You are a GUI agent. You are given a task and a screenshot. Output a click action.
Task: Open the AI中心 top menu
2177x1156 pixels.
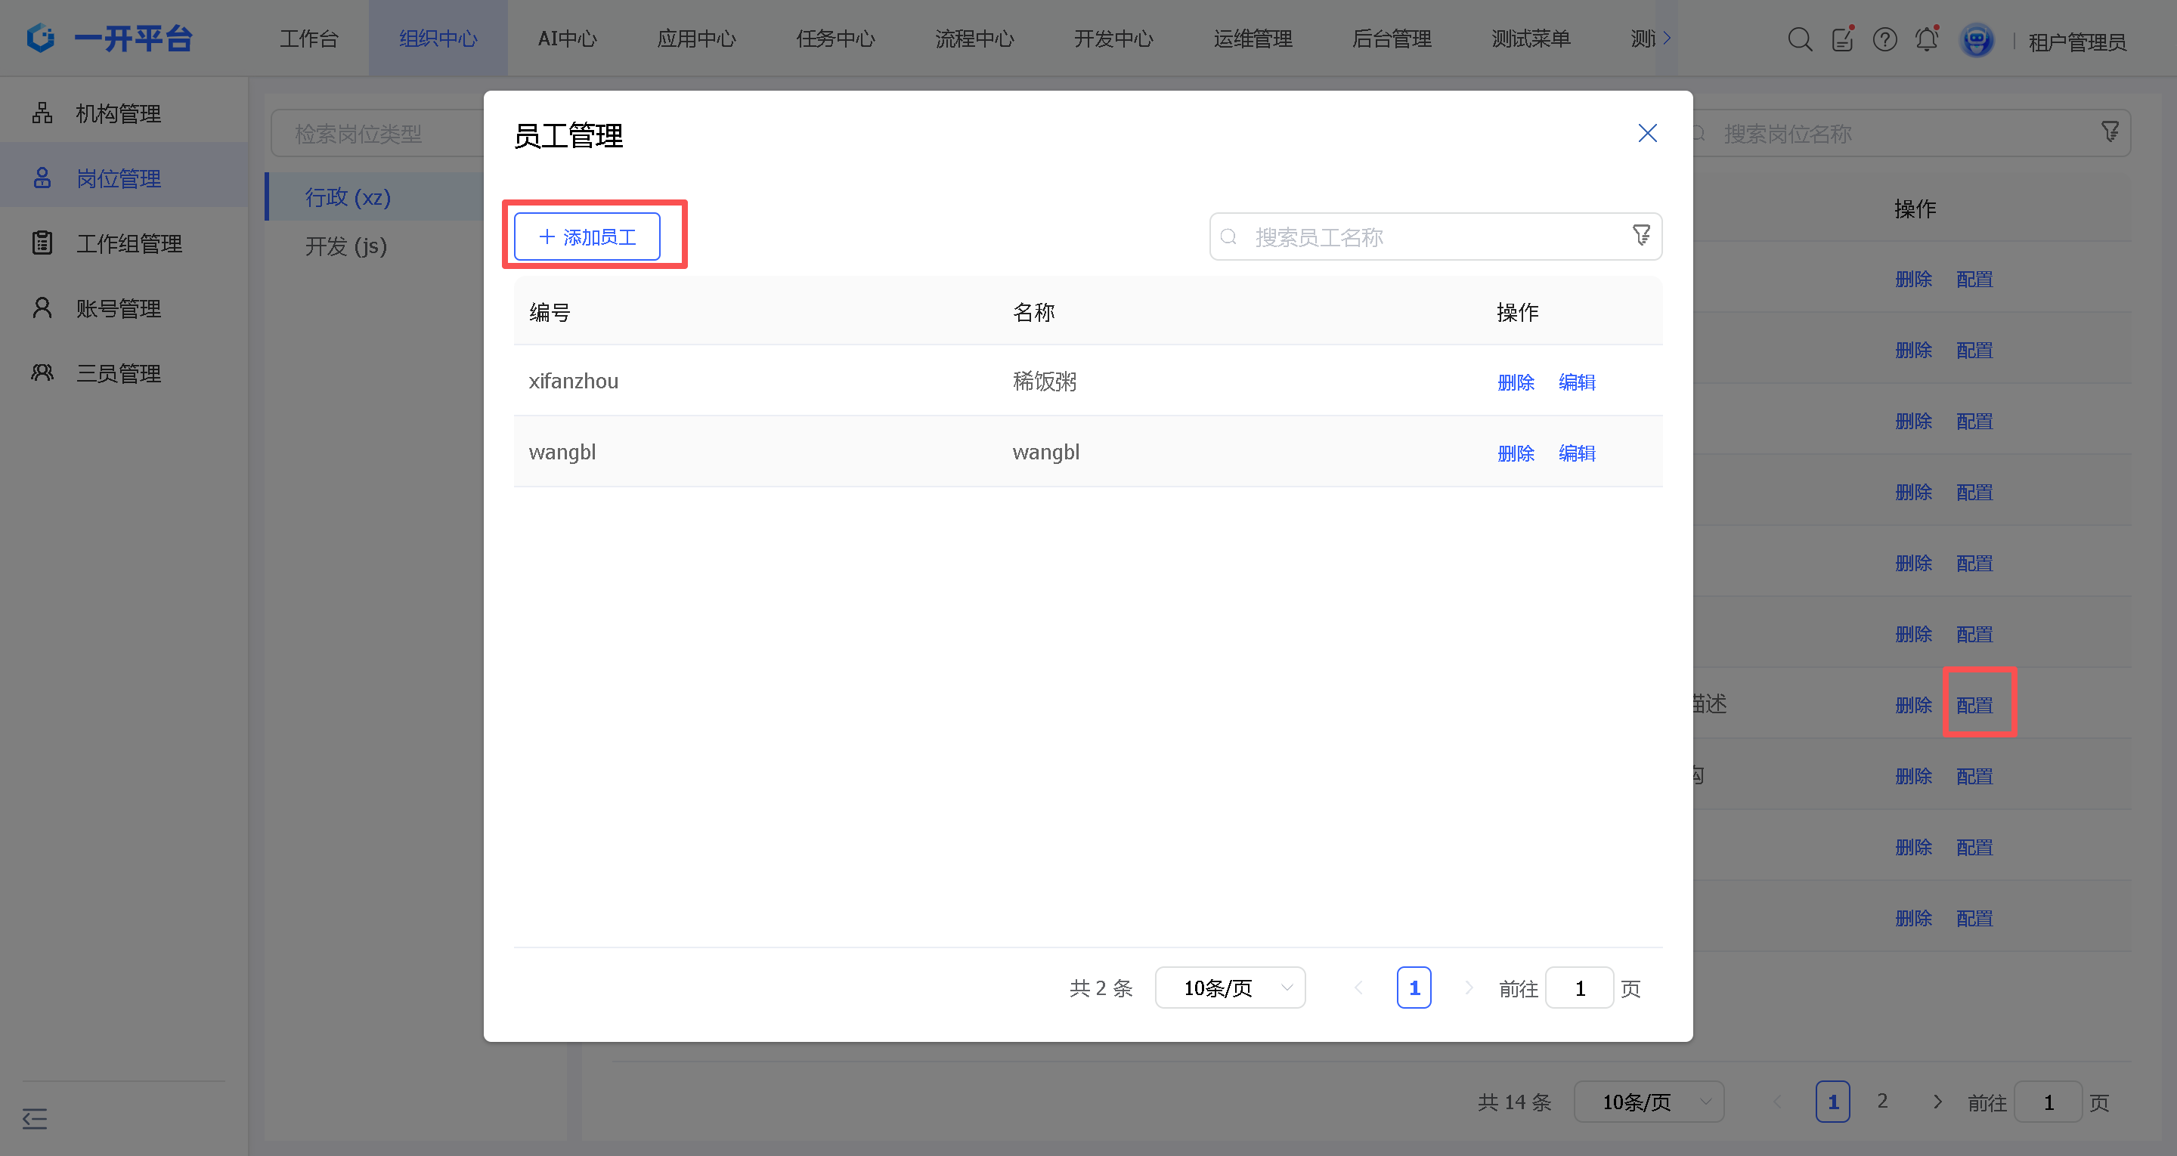tap(567, 39)
